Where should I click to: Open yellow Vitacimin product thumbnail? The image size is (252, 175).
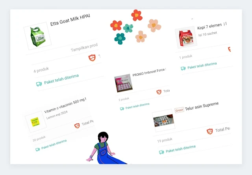[x=36, y=122]
